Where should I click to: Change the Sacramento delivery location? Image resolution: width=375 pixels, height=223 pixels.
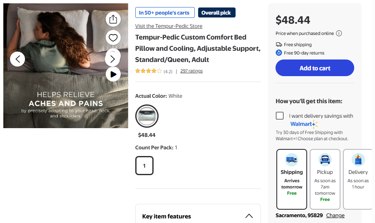point(335,215)
